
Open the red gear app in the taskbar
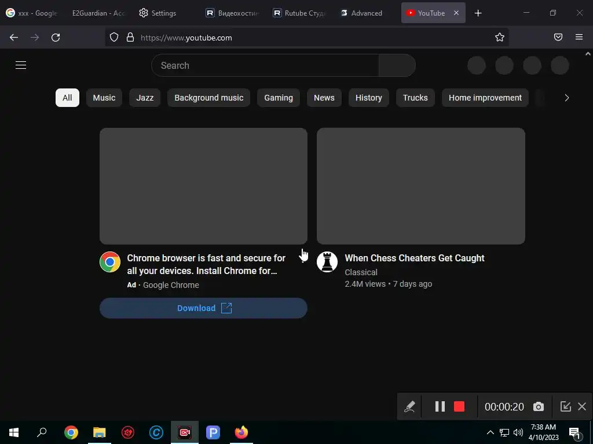point(128,432)
